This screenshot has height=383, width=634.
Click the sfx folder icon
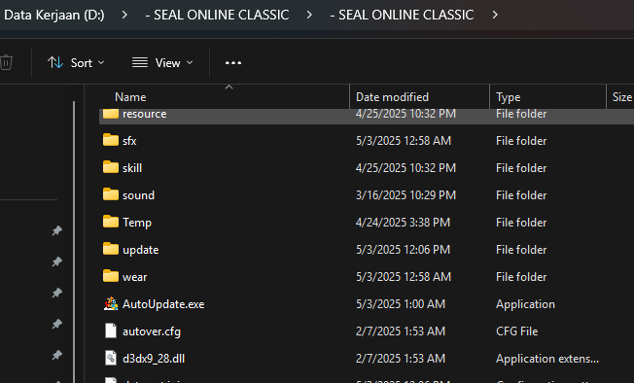[111, 140]
